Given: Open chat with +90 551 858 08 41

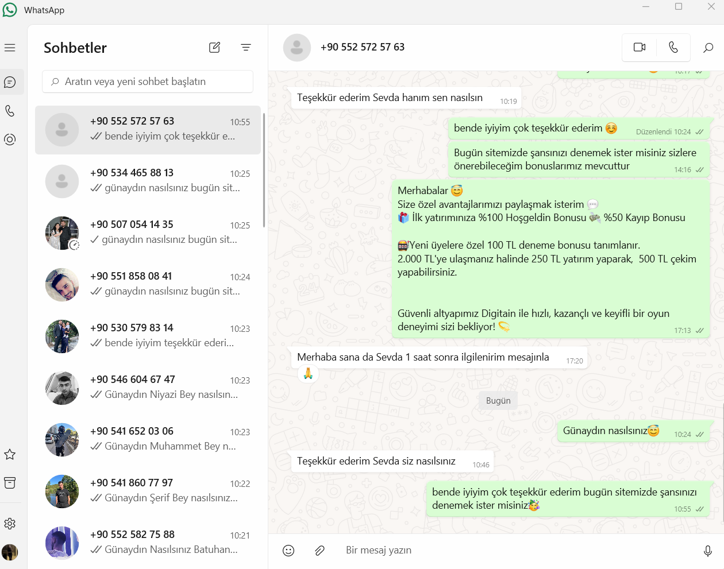Looking at the screenshot, I should 148,285.
